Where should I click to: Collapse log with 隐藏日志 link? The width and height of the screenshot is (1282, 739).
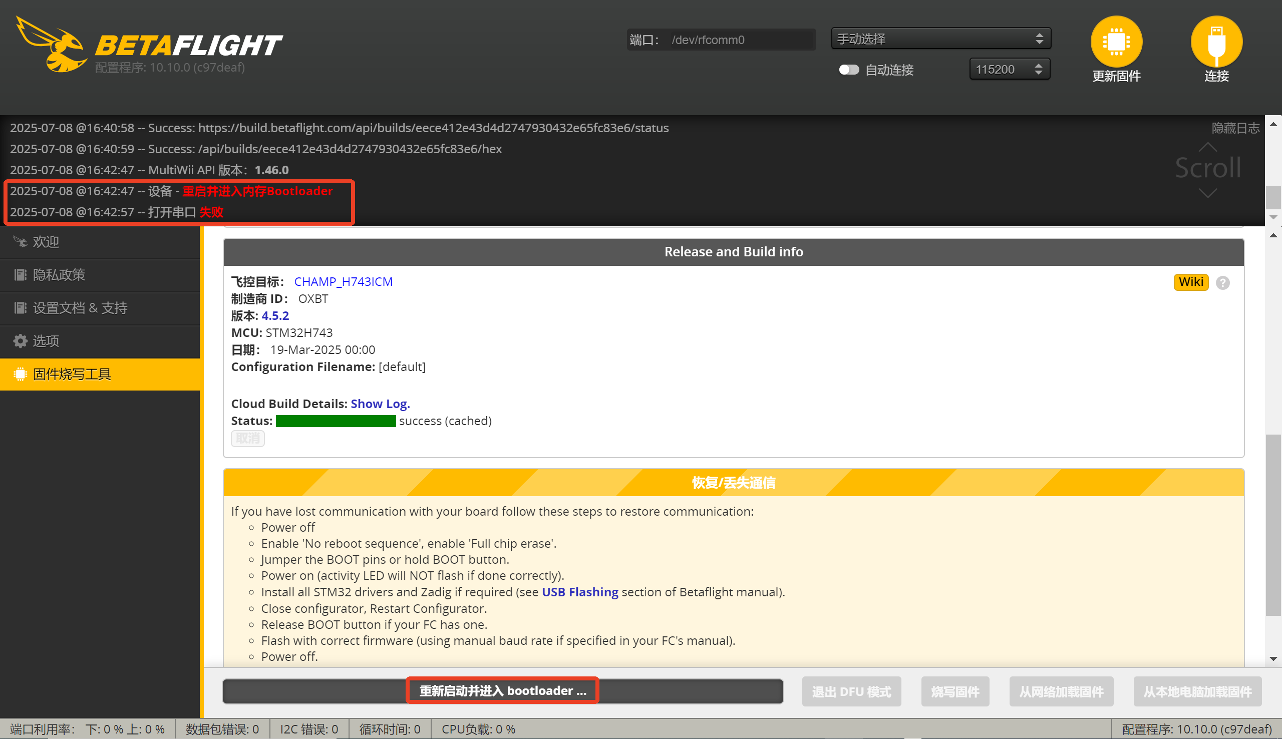(1235, 128)
